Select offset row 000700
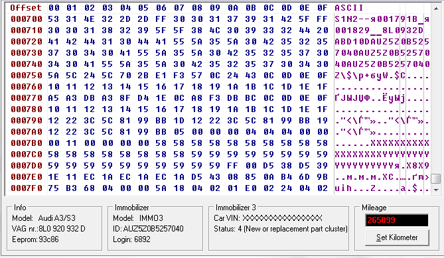Screen dimensions: 444x258 [27, 19]
